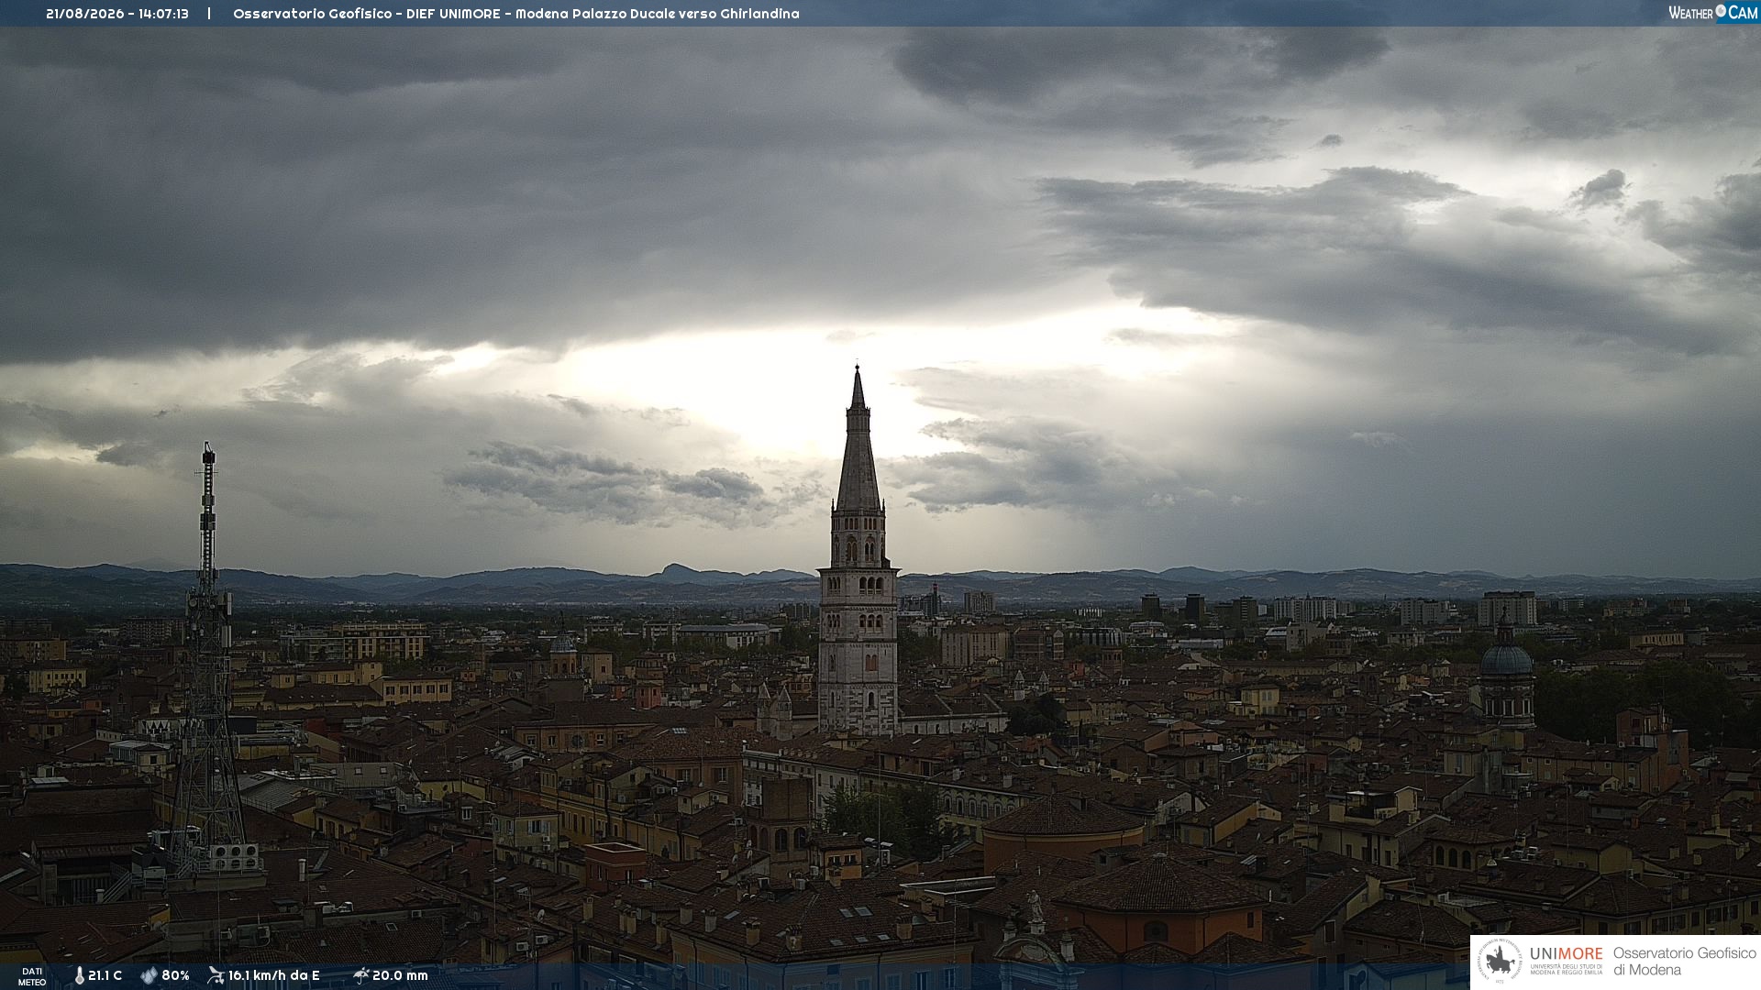The width and height of the screenshot is (1761, 990).
Task: Click the thermometer temperature icon
Action: tap(80, 975)
